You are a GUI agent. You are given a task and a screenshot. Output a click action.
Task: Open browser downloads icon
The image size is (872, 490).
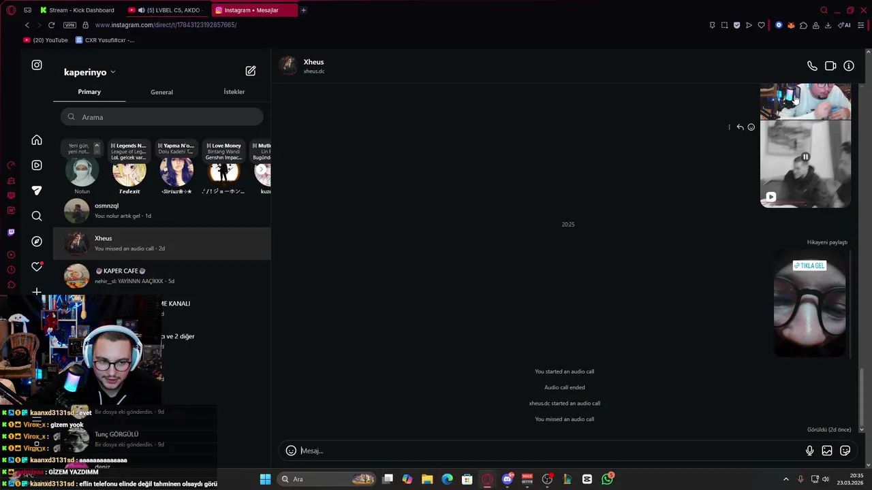pyautogui.click(x=828, y=25)
